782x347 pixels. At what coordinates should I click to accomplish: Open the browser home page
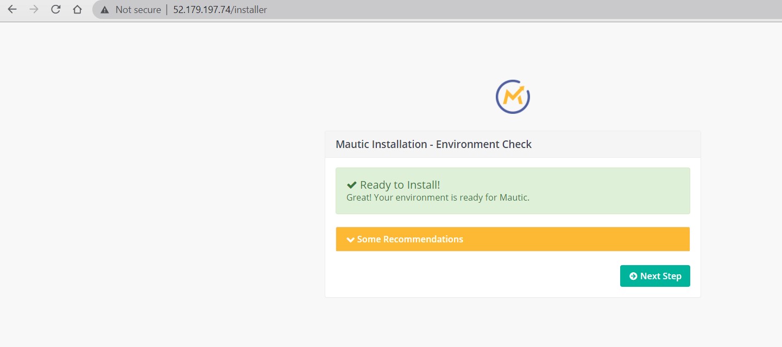[x=77, y=10]
